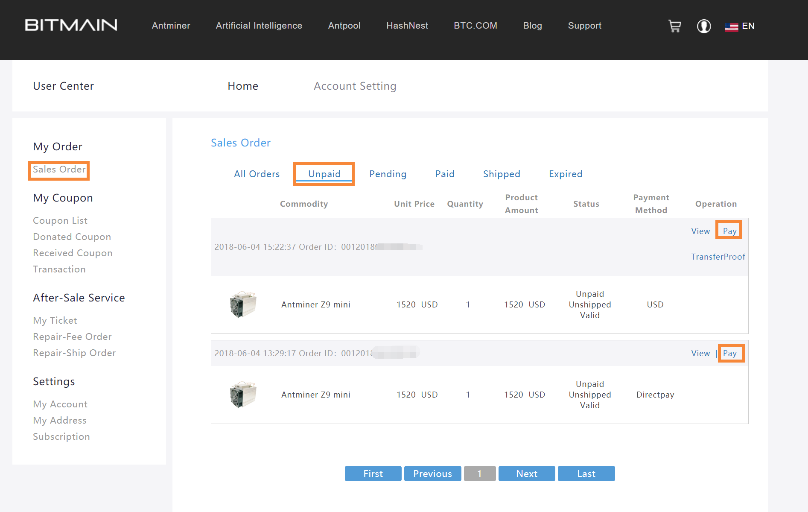Click the After-Sale Service sidebar heading
The height and width of the screenshot is (512, 808).
click(x=79, y=298)
